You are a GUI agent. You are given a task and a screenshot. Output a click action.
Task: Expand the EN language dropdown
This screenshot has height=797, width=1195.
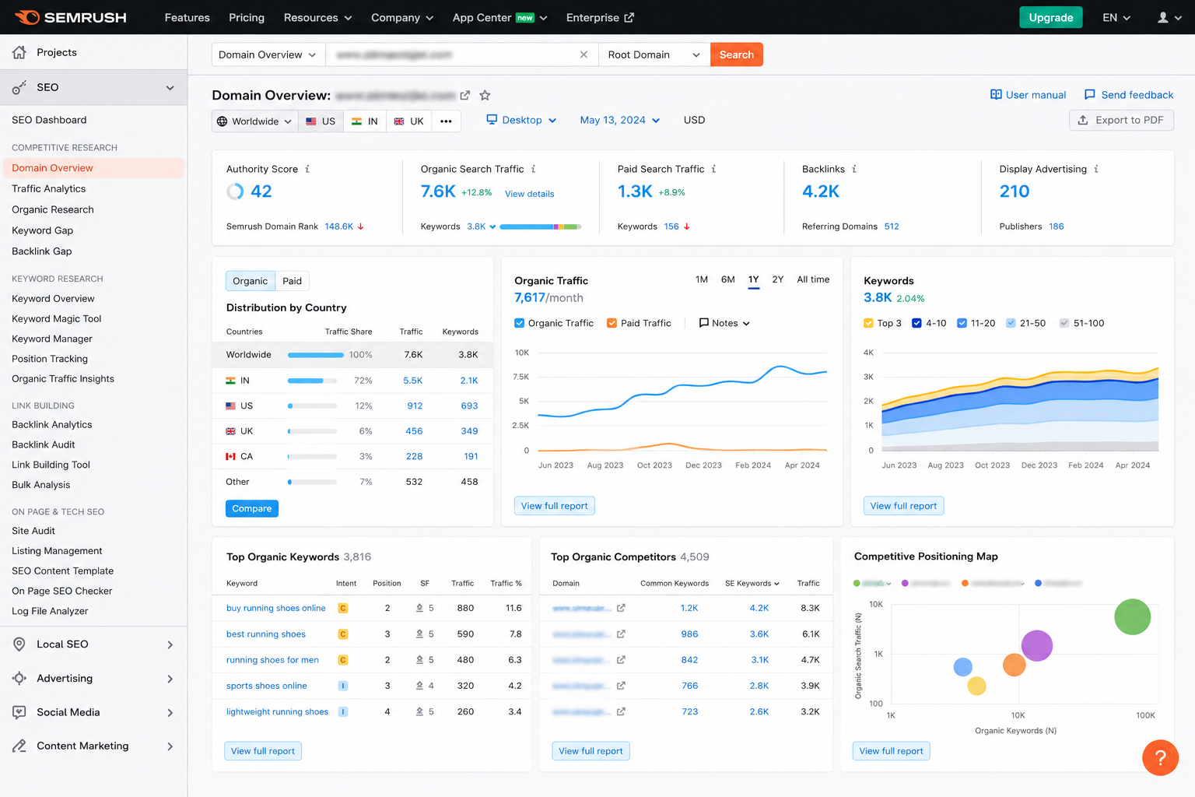(x=1116, y=17)
